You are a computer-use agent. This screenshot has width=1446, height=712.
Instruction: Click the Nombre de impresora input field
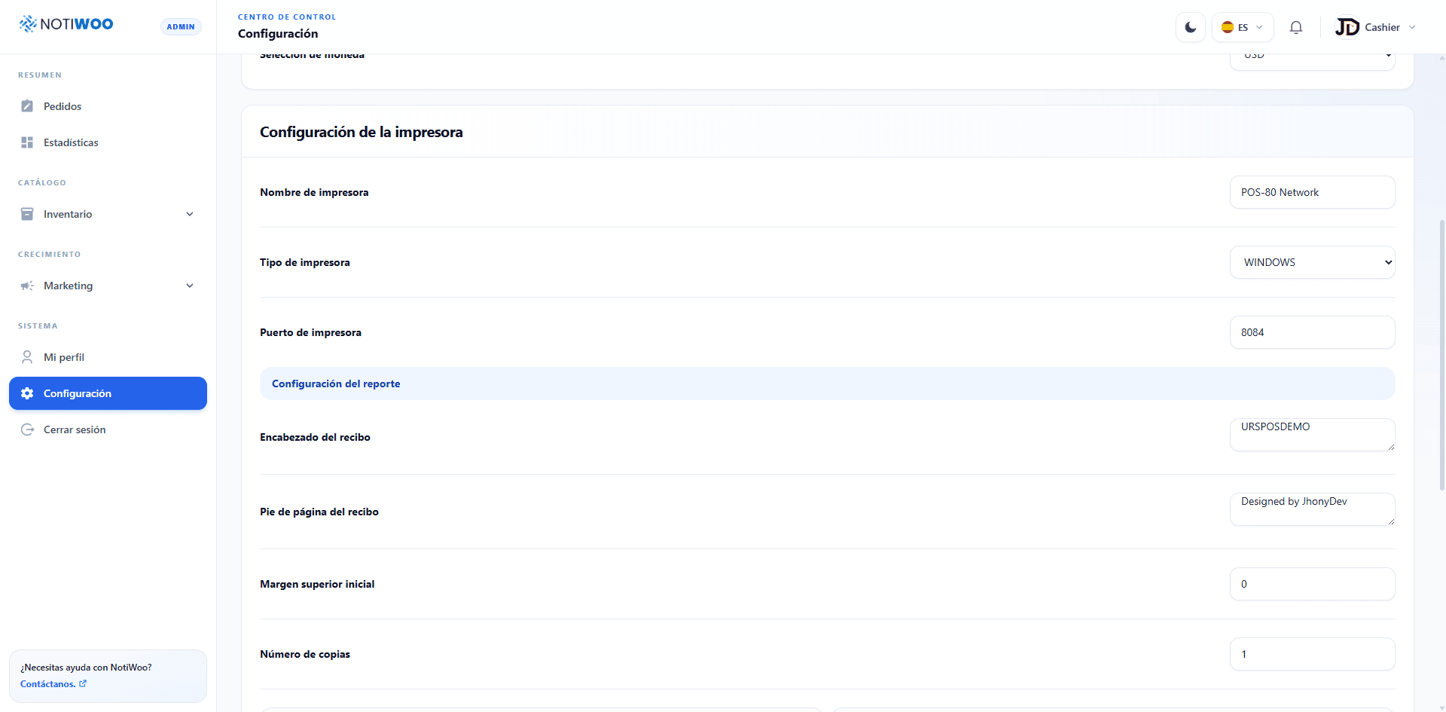click(x=1312, y=192)
